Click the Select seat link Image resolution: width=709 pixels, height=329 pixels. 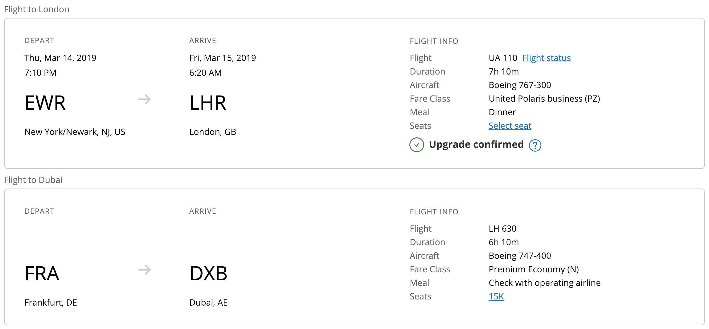[510, 126]
